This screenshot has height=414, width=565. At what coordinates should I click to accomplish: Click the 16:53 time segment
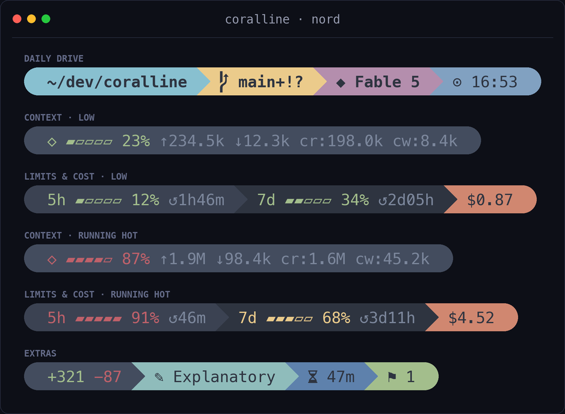486,82
